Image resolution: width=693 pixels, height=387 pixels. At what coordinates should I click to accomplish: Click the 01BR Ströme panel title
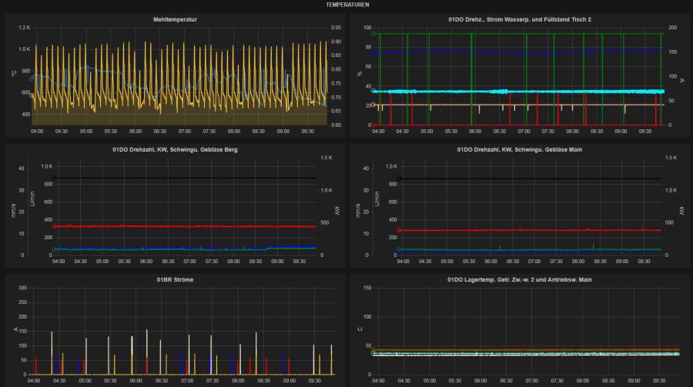click(176, 279)
